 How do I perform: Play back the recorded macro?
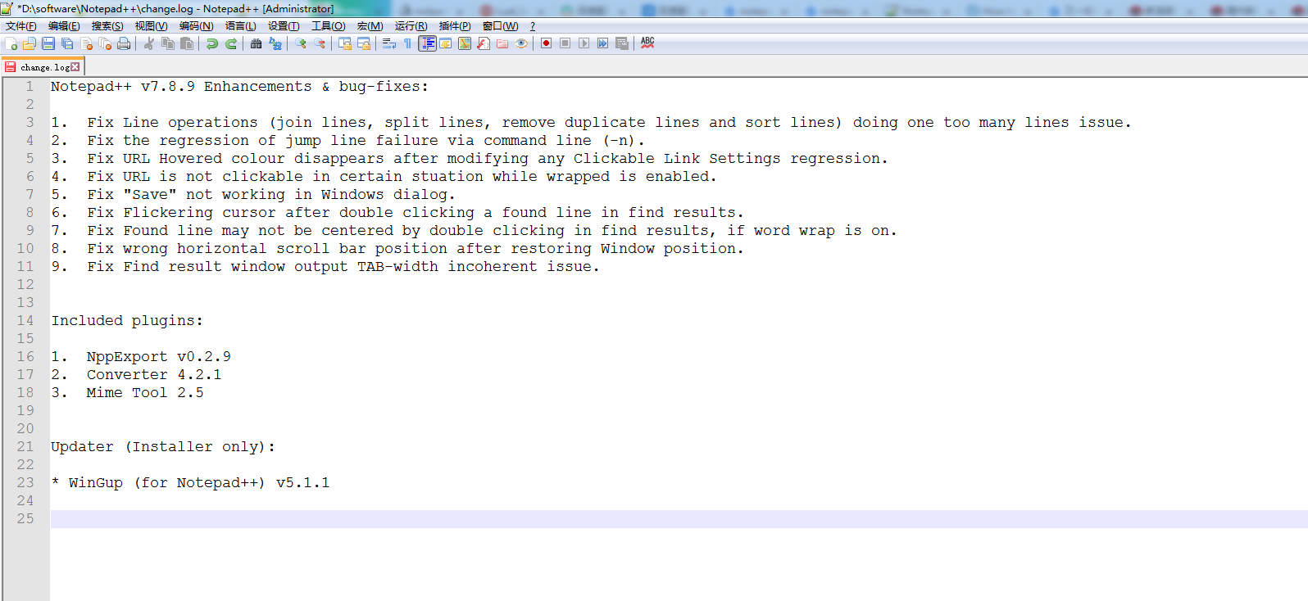pos(584,43)
